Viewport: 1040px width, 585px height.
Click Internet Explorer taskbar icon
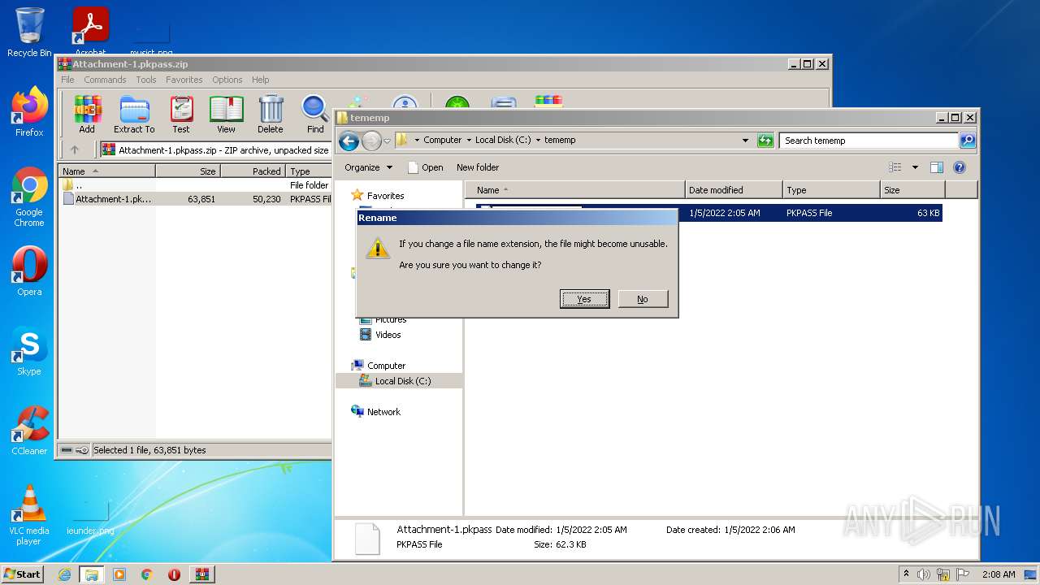(64, 574)
